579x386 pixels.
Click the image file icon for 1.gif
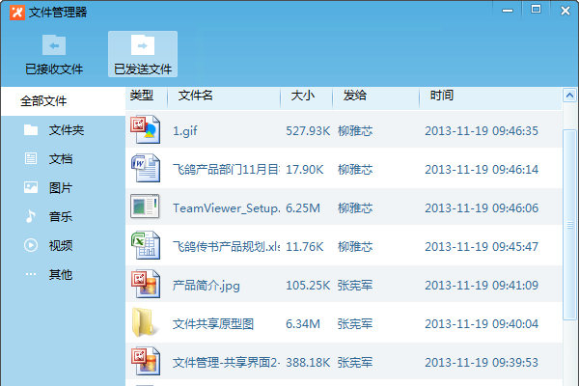click(146, 129)
